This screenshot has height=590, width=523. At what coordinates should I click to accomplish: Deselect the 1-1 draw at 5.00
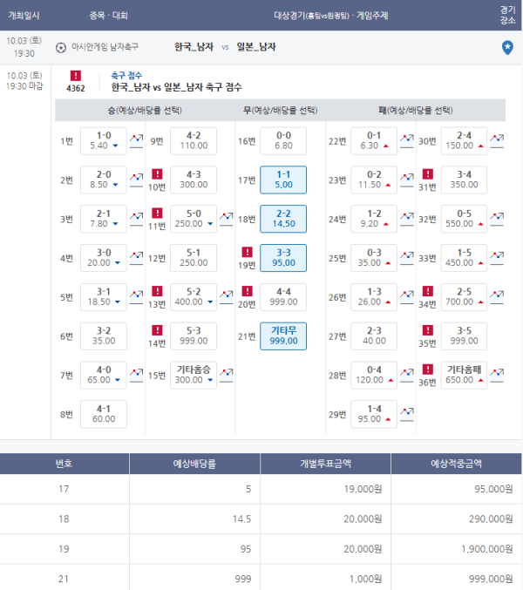(283, 180)
